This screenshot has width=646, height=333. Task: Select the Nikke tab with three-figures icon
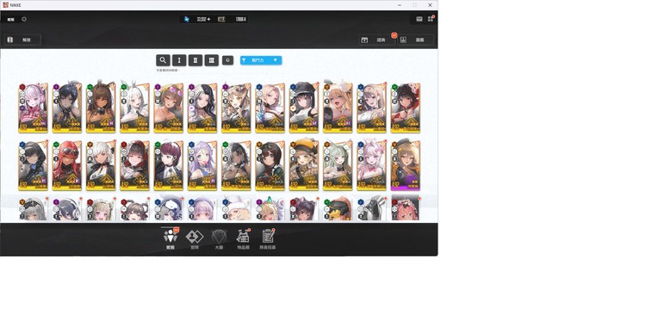(171, 238)
